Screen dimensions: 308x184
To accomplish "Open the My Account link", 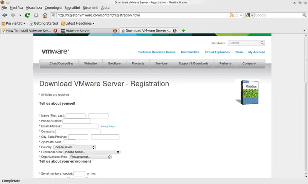I will coord(256,52).
